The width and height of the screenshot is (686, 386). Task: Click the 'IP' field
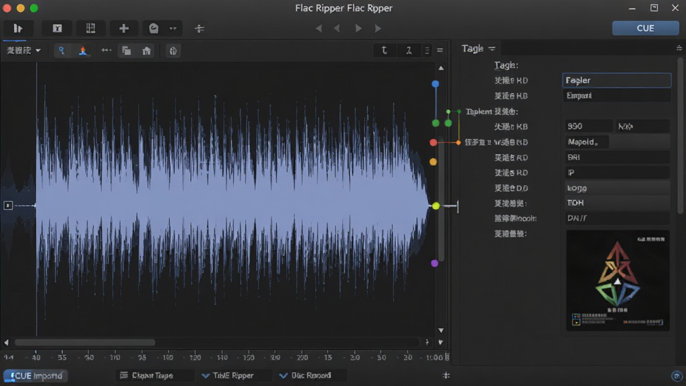[x=616, y=172]
